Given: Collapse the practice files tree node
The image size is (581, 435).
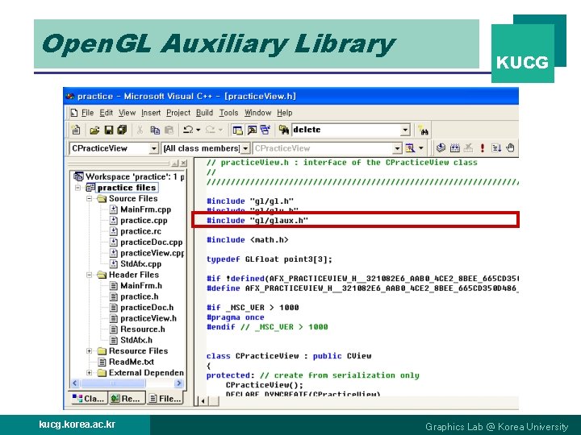Looking at the screenshot, I should click(77, 188).
